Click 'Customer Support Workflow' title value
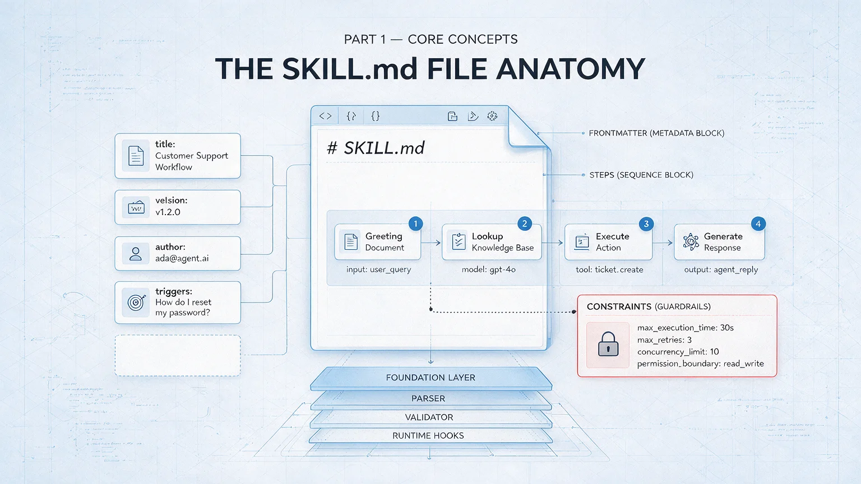The height and width of the screenshot is (484, 861). (192, 161)
